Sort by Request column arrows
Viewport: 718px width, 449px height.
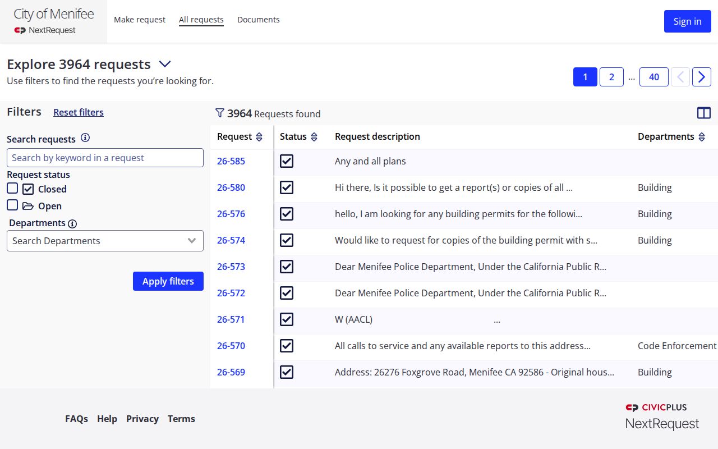pyautogui.click(x=259, y=137)
